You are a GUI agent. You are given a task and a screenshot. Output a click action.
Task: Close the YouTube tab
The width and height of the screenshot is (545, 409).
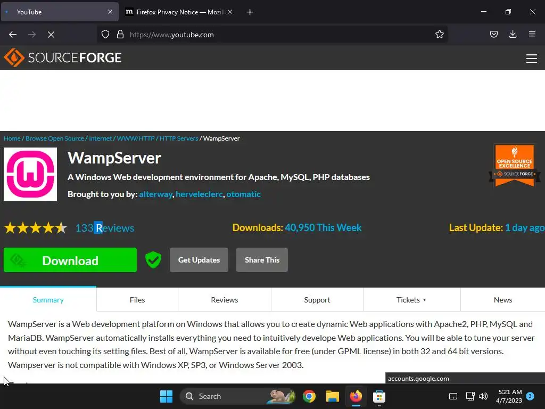pyautogui.click(x=110, y=12)
